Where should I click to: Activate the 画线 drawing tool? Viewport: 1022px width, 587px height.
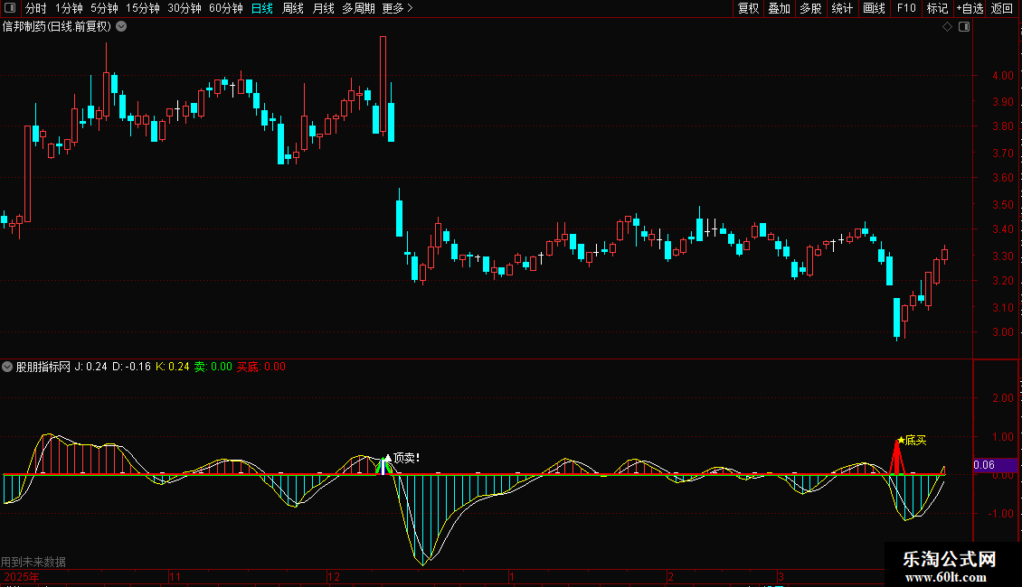point(874,8)
